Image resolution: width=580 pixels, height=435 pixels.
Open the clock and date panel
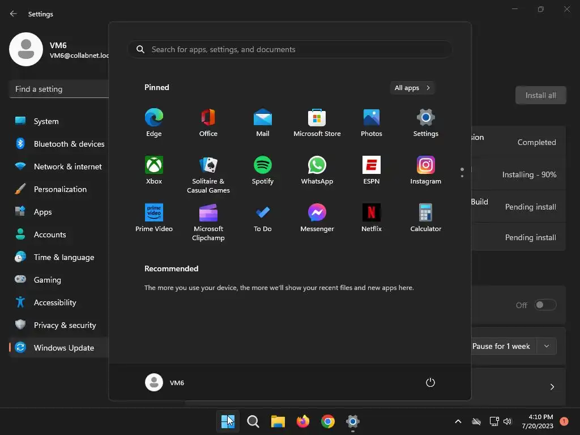click(x=538, y=421)
